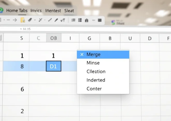Open the dropdown arrow beside crossed tools icon
This screenshot has width=171, height=121.
[x=45, y=20]
